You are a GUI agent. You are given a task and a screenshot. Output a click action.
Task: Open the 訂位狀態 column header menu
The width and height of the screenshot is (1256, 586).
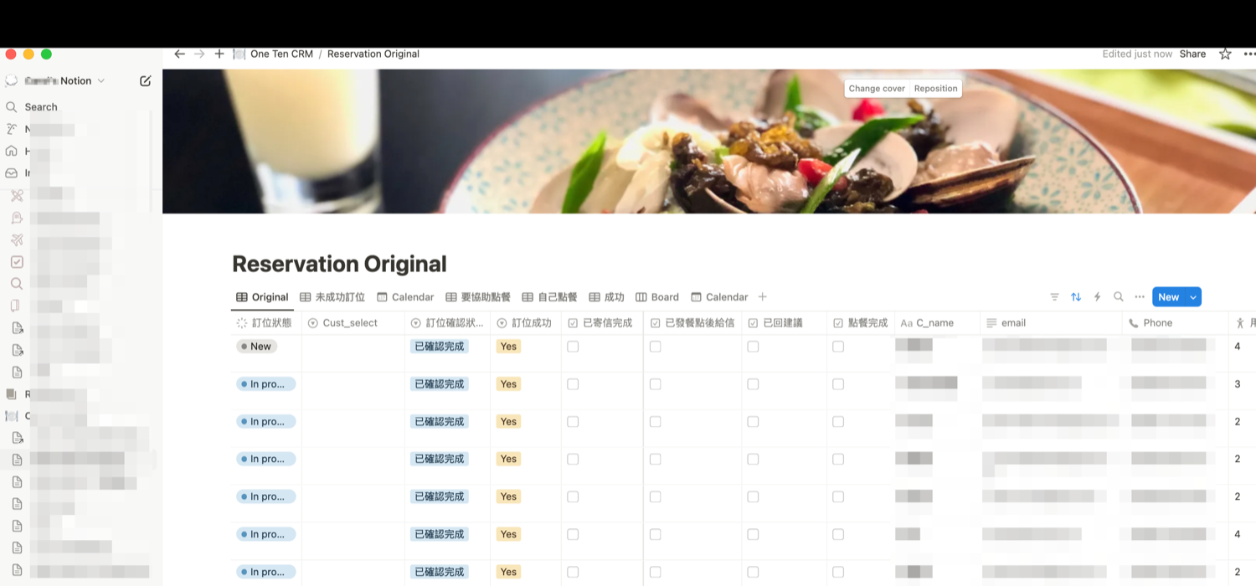(x=265, y=323)
